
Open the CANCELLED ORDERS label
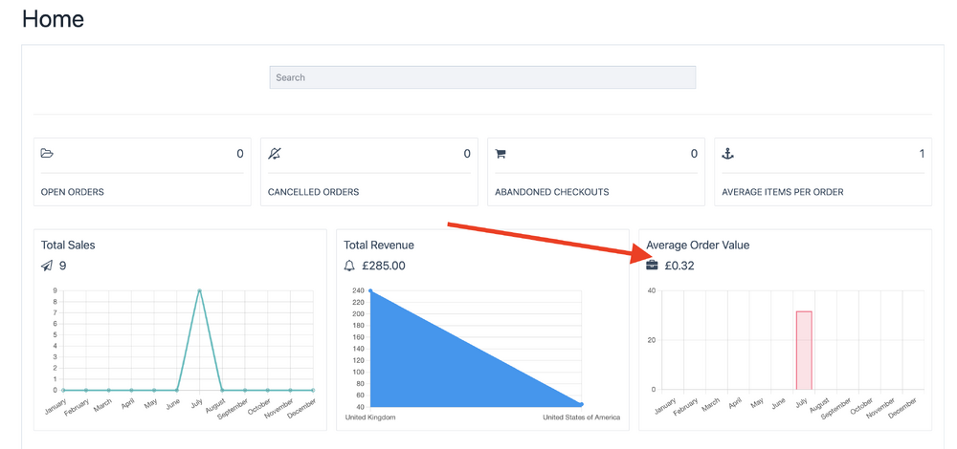[313, 192]
